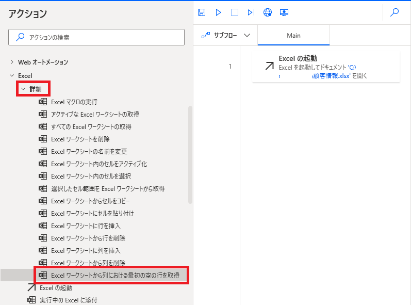
Task: Select 選択したセル範囲を Excel ワークシートから取得
Action: [x=108, y=188]
